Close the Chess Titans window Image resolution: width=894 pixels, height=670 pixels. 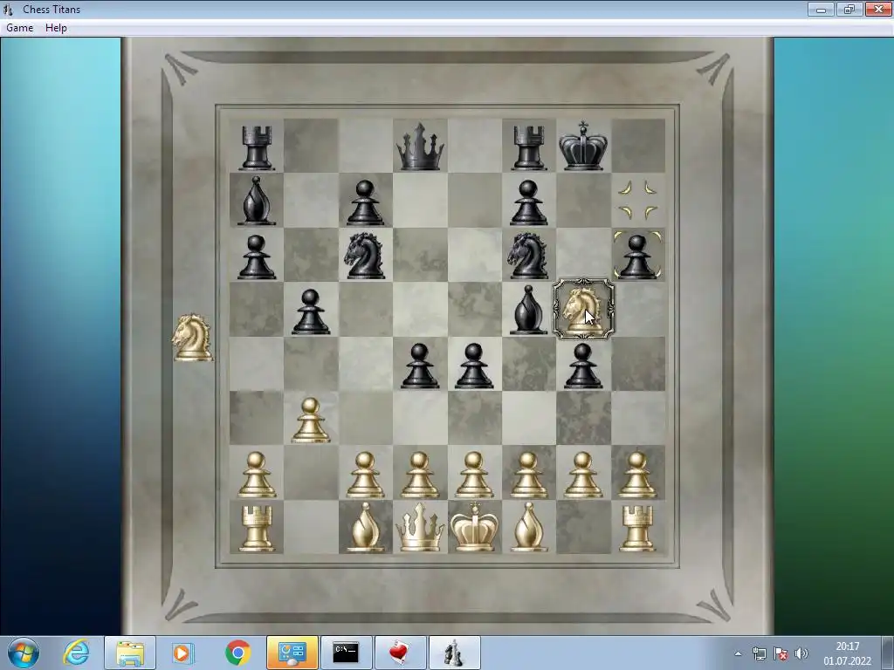click(878, 9)
